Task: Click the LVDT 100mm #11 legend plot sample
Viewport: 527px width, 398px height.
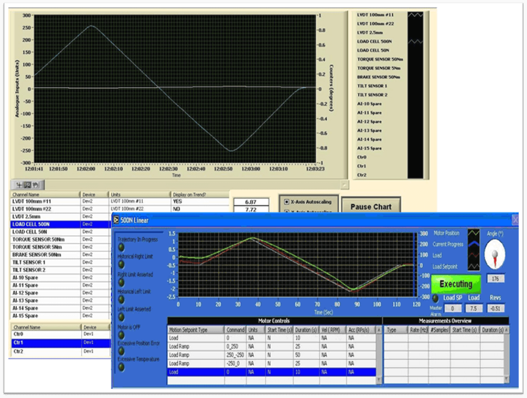Action: (415, 15)
